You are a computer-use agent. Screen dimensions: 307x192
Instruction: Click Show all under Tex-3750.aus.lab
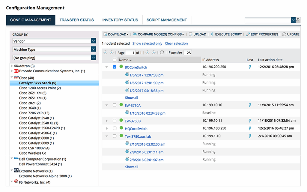click(x=131, y=166)
